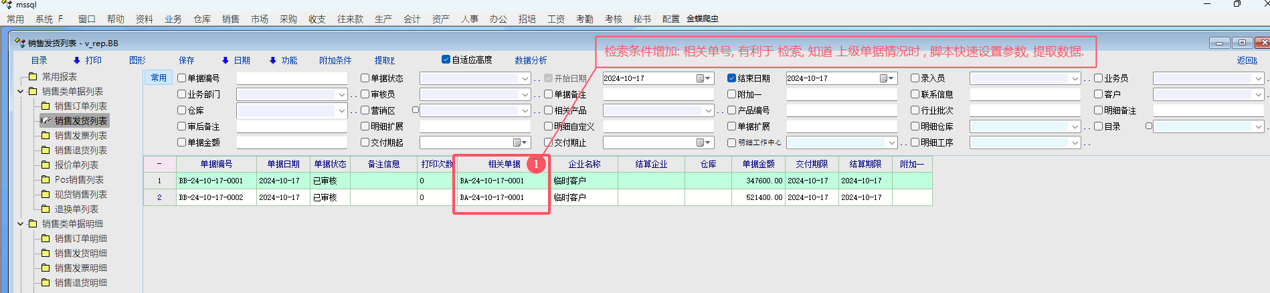Open the 开始日期 calendar picker icon
This screenshot has width=1270, height=293.
pyautogui.click(x=702, y=78)
